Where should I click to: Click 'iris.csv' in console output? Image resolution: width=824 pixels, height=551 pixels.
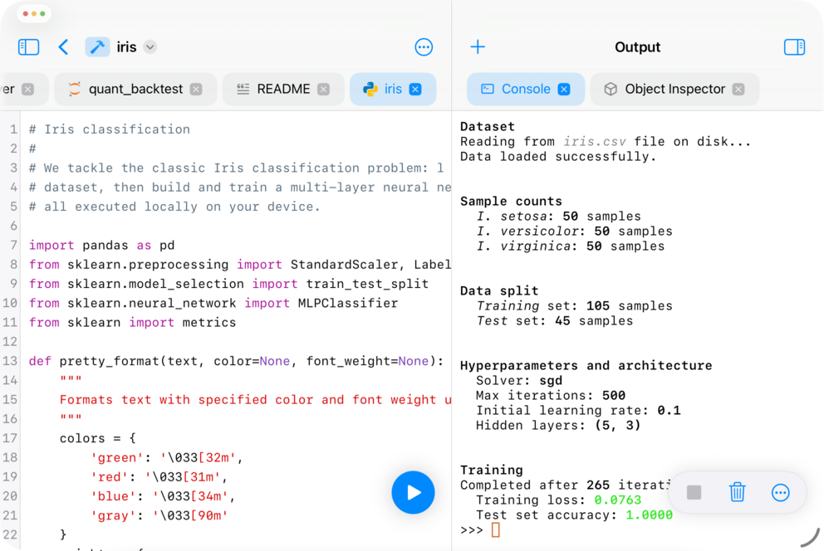(595, 142)
